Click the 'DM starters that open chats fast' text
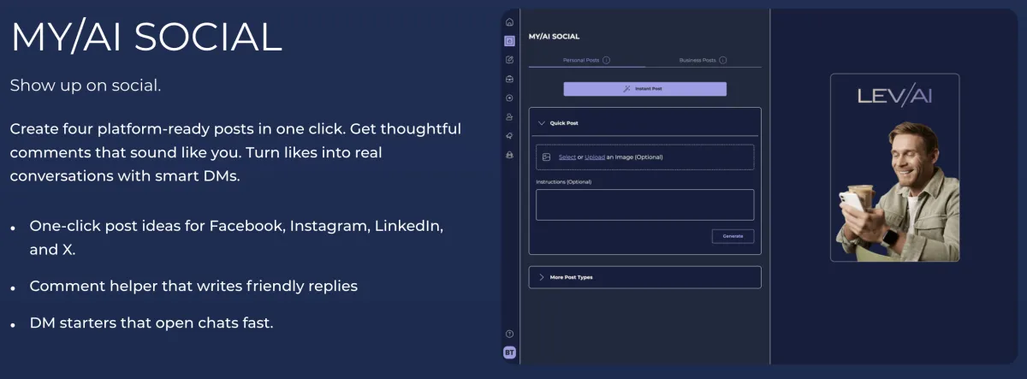1027x379 pixels. click(151, 323)
